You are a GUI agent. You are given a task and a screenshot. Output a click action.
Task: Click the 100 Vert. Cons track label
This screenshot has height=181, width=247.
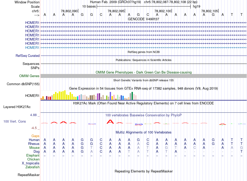click(x=15, y=121)
